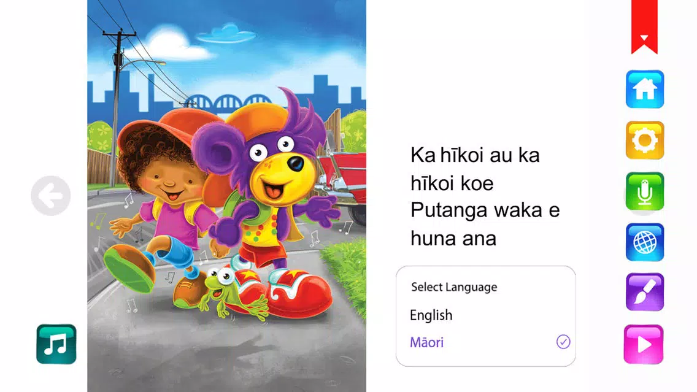Click the checkmark next to Māori

pyautogui.click(x=563, y=342)
